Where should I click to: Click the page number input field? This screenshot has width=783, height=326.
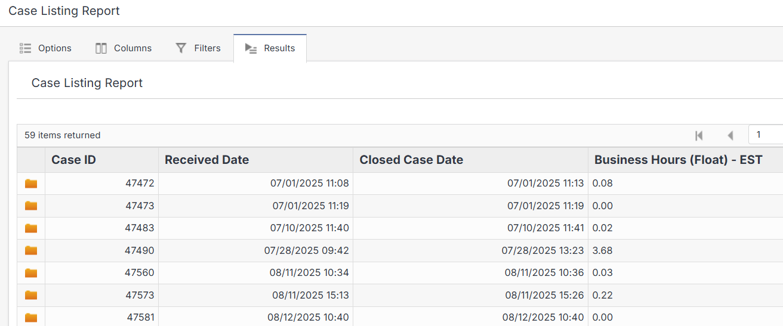pyautogui.click(x=766, y=135)
